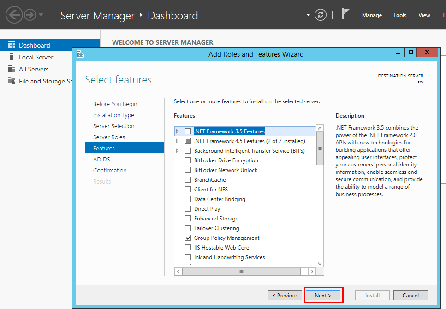Click features list horizontal scrollbar thumb
The image size is (446, 309).
(241, 272)
